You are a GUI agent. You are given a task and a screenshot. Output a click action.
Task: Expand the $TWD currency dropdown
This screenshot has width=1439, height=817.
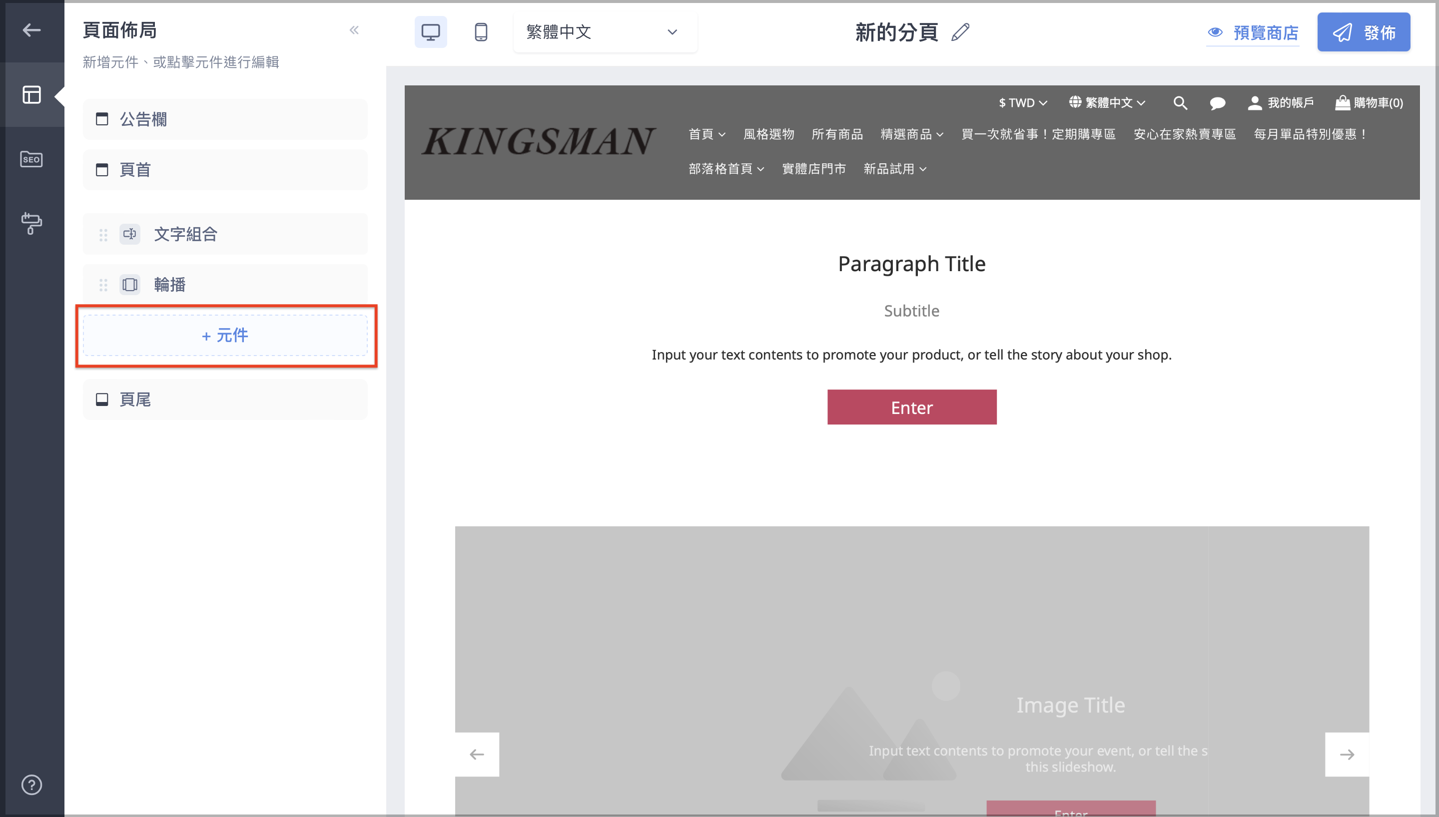(1022, 103)
